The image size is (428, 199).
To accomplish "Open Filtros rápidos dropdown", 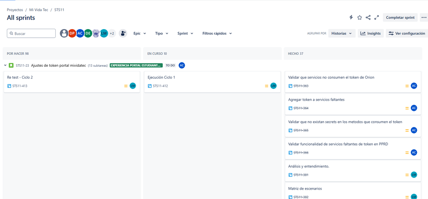I will tap(217, 33).
